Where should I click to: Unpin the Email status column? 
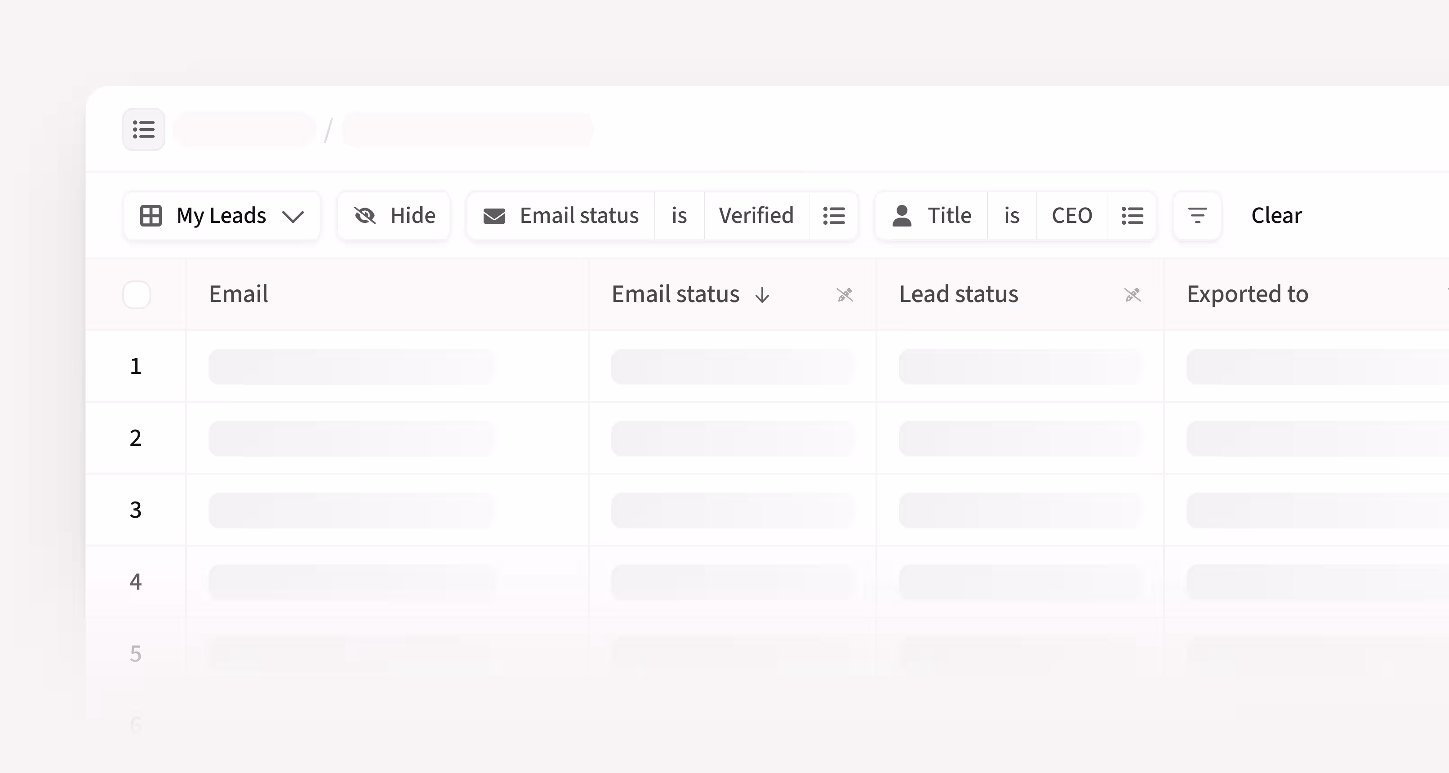point(845,295)
